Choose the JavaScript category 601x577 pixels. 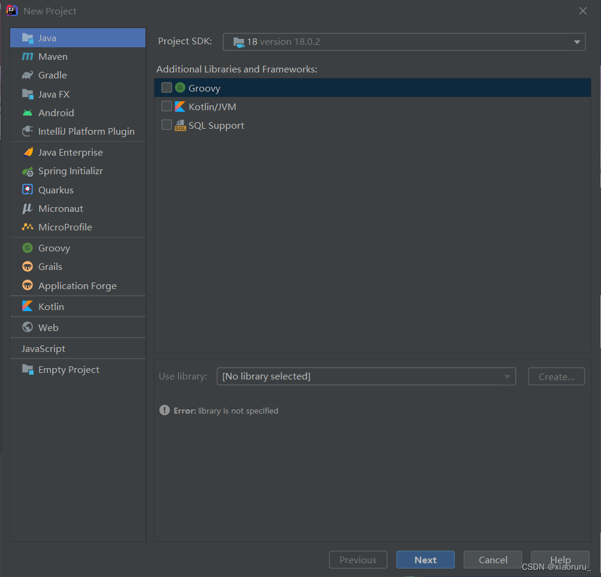pyautogui.click(x=78, y=348)
